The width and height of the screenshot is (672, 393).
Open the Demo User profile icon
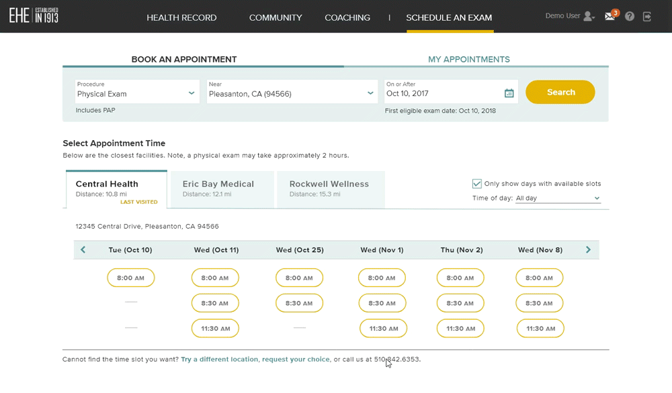tap(589, 16)
